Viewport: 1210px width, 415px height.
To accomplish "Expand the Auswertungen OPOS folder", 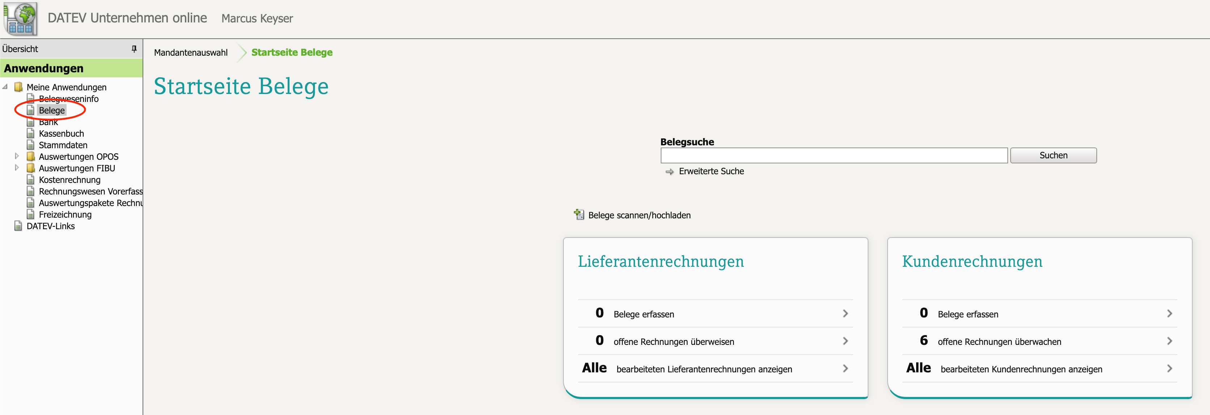I will coord(17,156).
